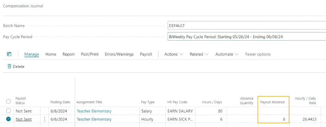Screen dimensions: 326x127
Task: Click the Pay Type column header
Action: pos(148,102)
